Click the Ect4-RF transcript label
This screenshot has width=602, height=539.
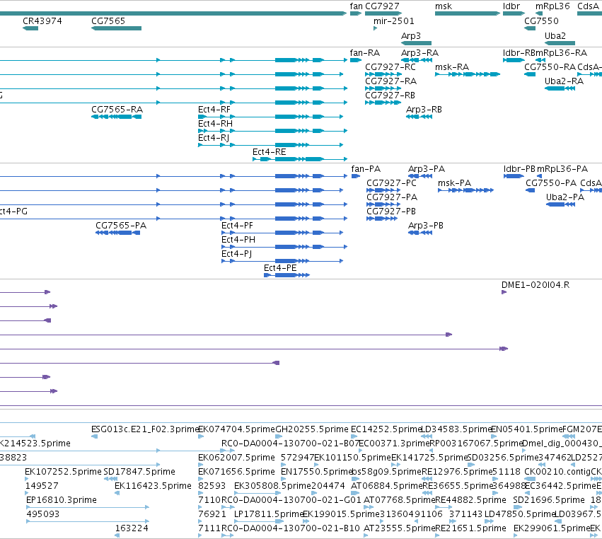(x=214, y=110)
